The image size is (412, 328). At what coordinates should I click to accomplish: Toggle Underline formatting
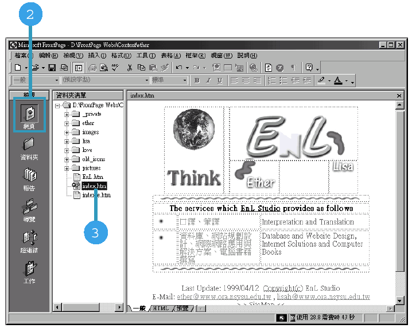click(220, 80)
